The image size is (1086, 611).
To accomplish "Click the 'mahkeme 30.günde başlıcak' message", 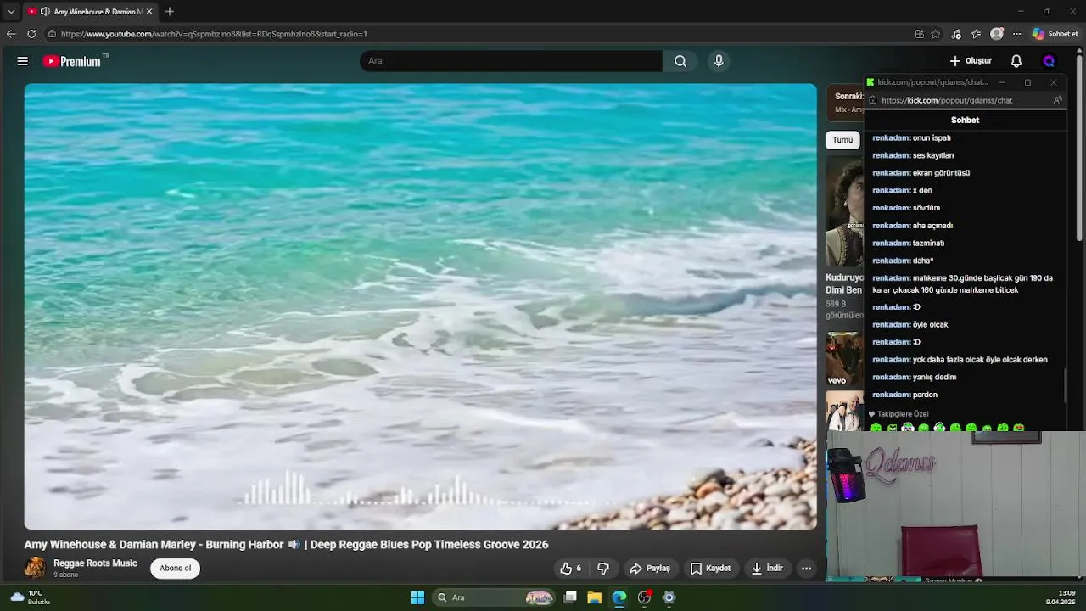I will (x=963, y=283).
